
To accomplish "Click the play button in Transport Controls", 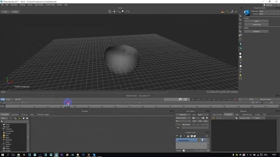I will pos(219,99).
